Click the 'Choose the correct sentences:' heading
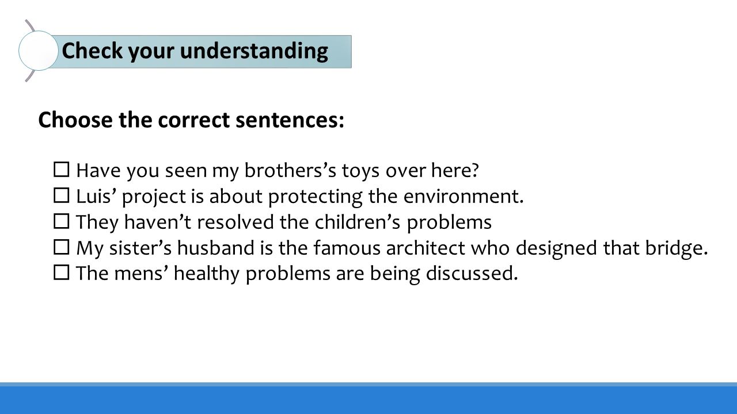 click(x=191, y=120)
